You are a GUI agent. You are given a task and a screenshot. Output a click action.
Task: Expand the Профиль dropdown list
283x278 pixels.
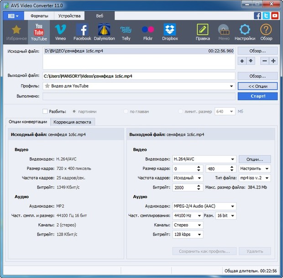(x=231, y=86)
